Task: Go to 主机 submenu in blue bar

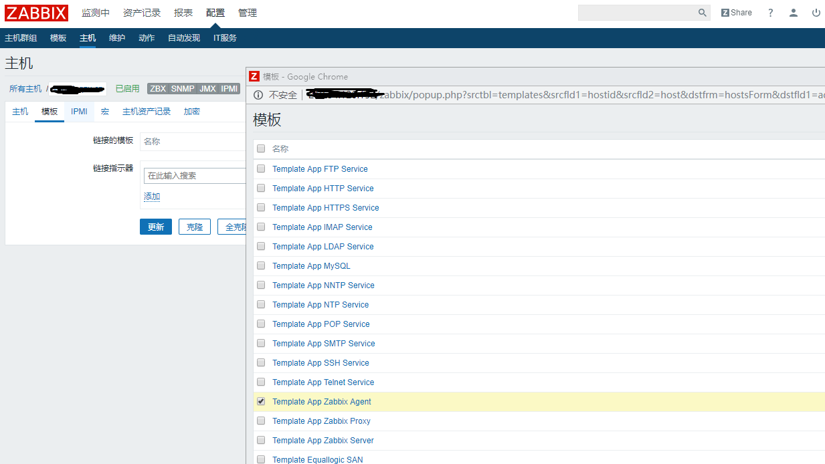Action: click(x=88, y=38)
